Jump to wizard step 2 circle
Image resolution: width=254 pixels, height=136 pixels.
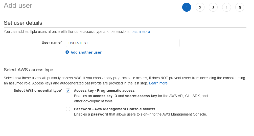200,7
